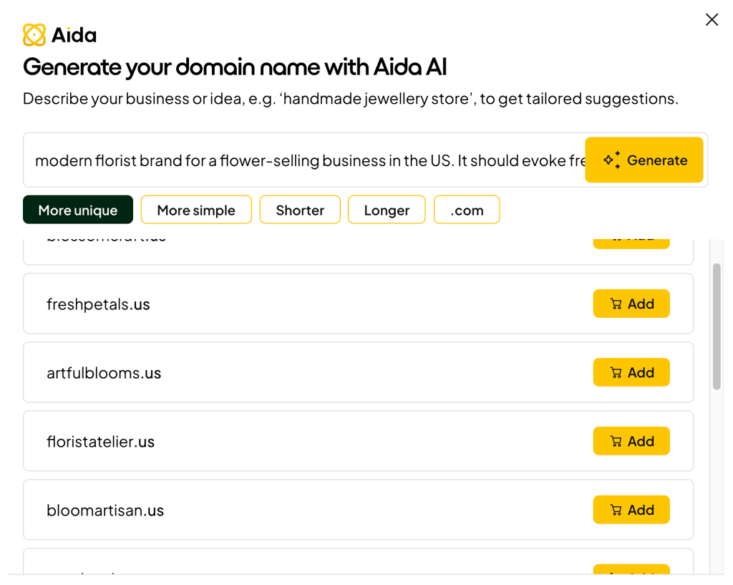
Task: Click the 'Generate your domain name with Aida AI' heading
Action: click(235, 67)
